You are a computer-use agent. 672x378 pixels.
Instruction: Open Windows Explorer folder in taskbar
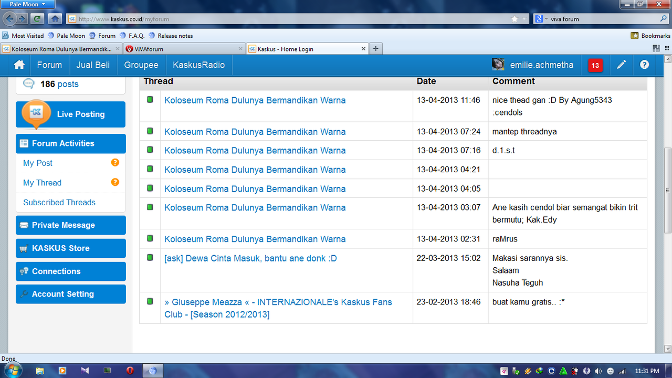click(x=39, y=371)
